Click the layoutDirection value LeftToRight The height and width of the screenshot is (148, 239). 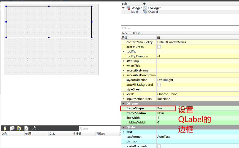point(165,80)
